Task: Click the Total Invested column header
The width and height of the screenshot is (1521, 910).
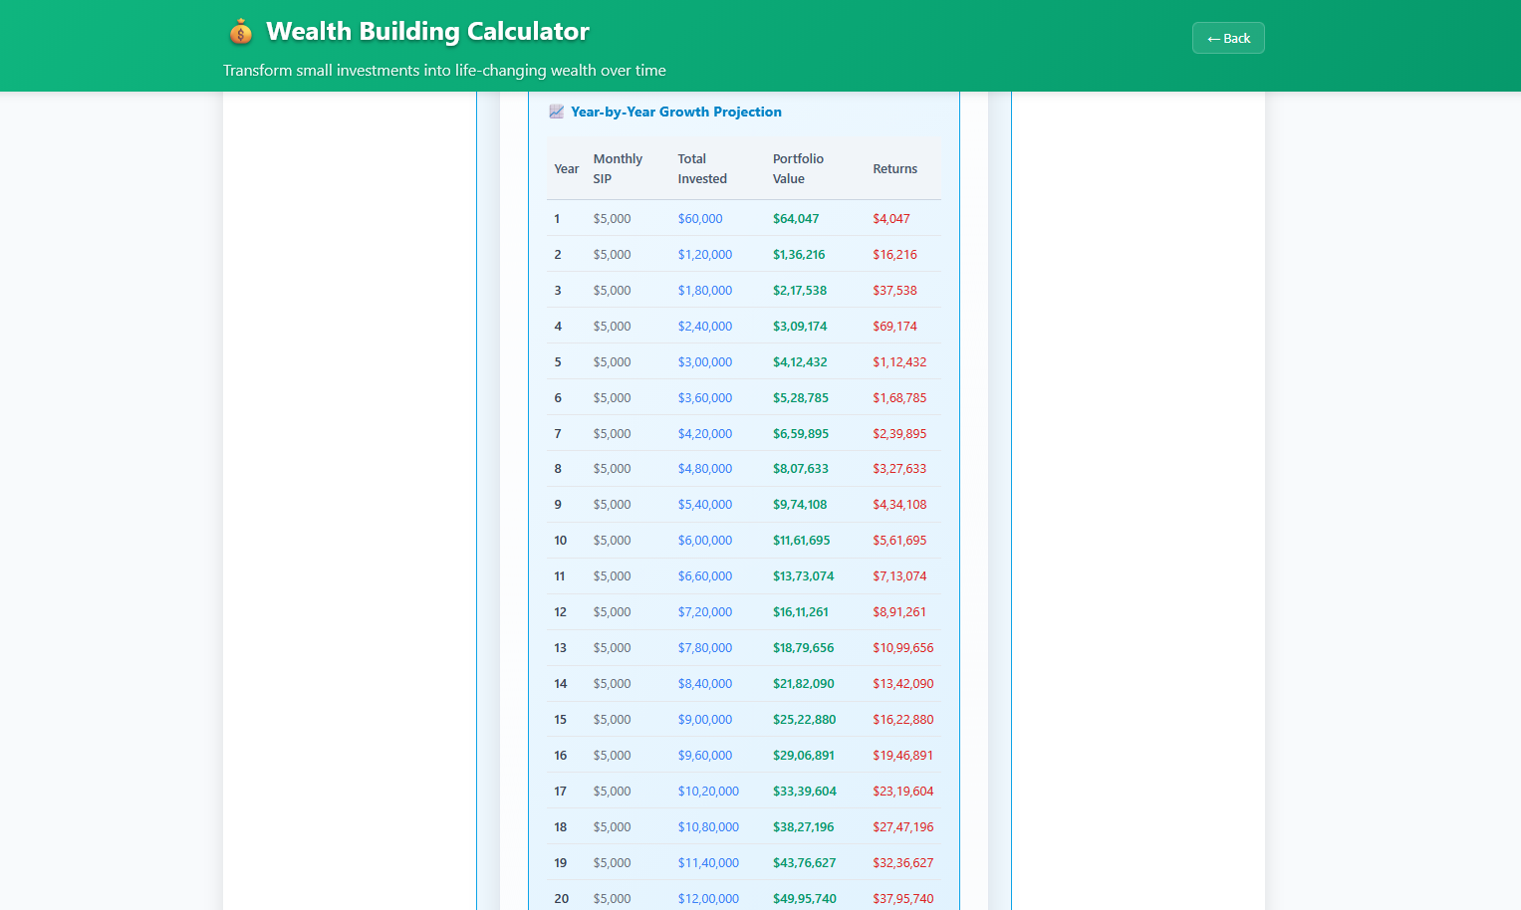Action: tap(702, 168)
